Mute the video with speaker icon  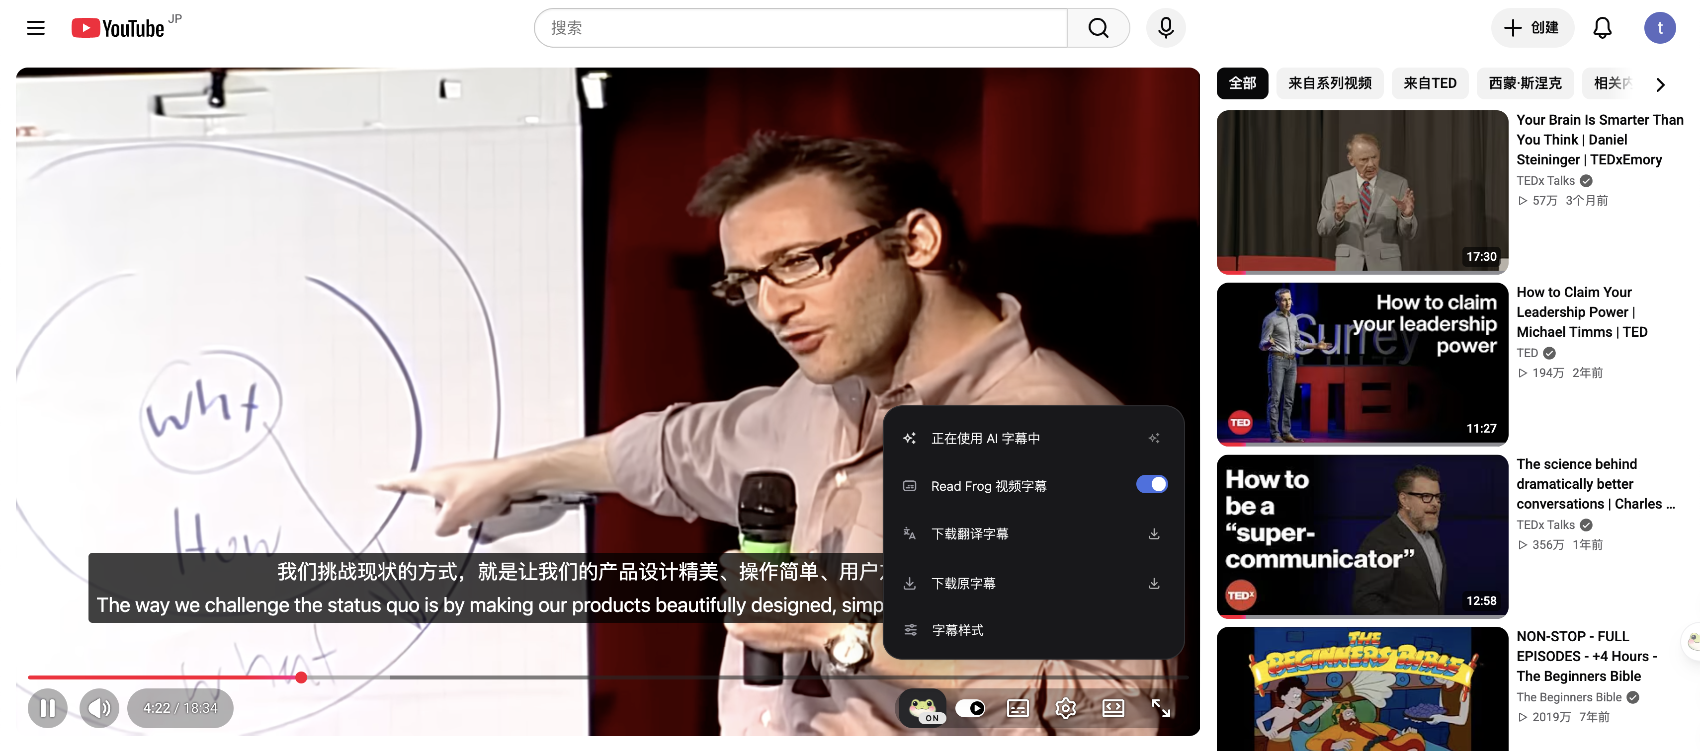click(99, 708)
